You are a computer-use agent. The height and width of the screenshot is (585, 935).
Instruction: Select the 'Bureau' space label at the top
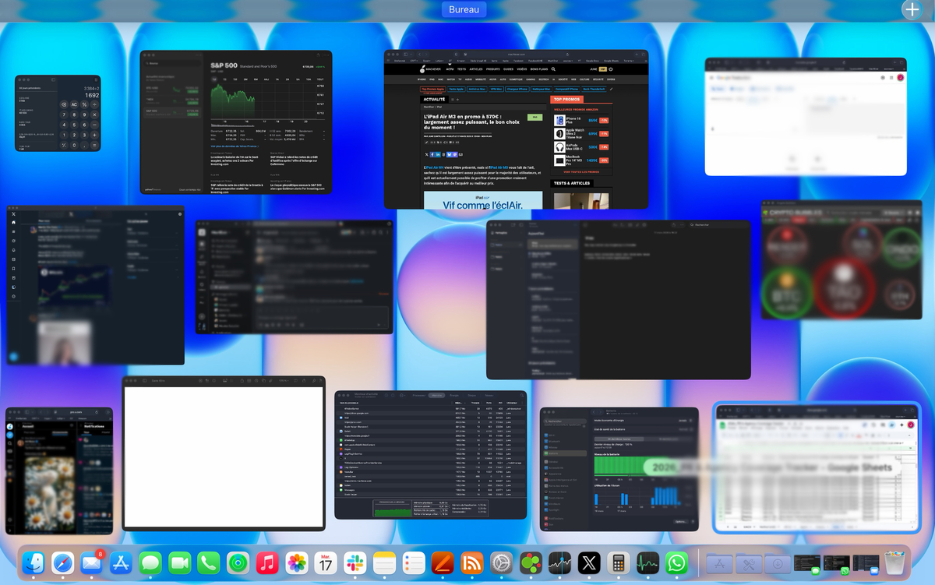(x=464, y=9)
